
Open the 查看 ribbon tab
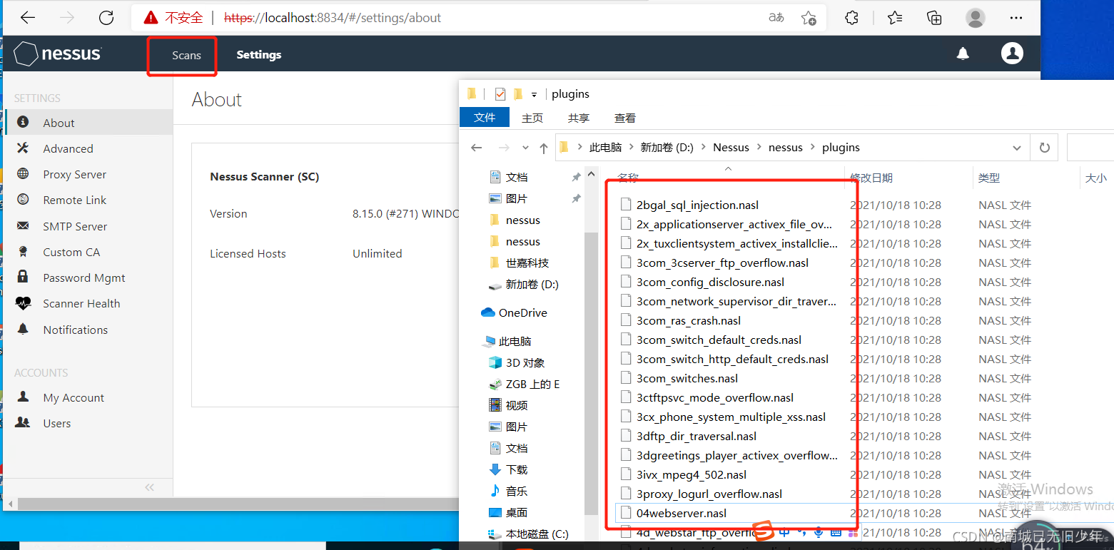[625, 118]
